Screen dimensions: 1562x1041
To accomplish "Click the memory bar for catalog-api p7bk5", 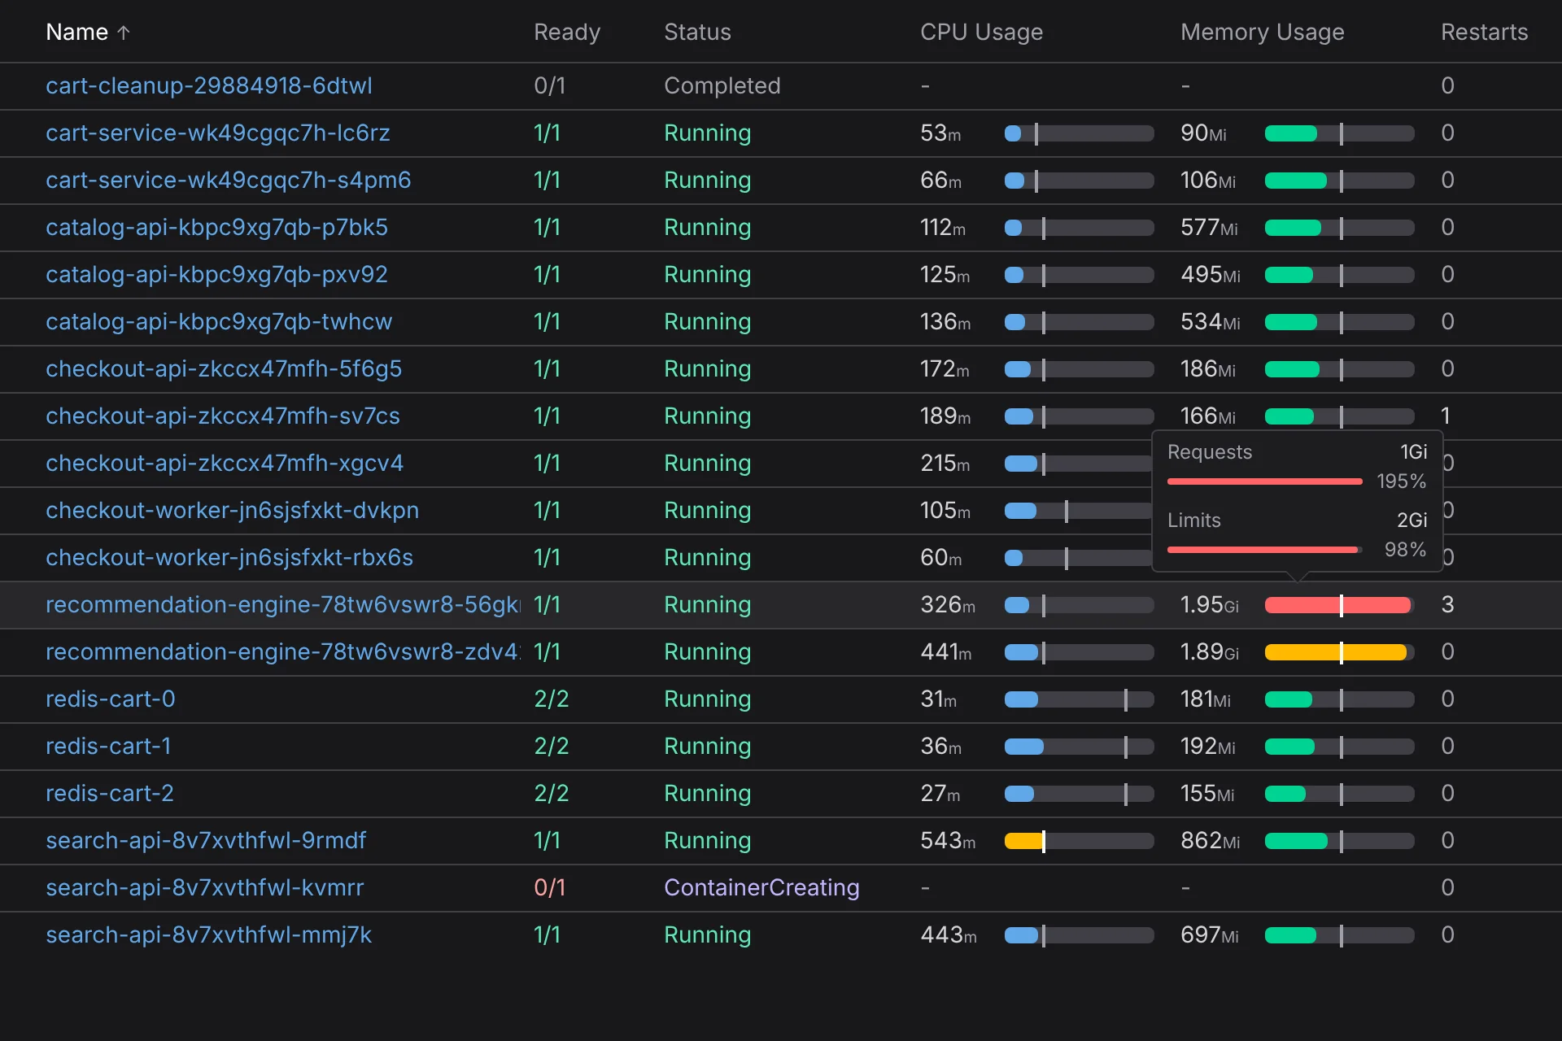I will tap(1340, 228).
